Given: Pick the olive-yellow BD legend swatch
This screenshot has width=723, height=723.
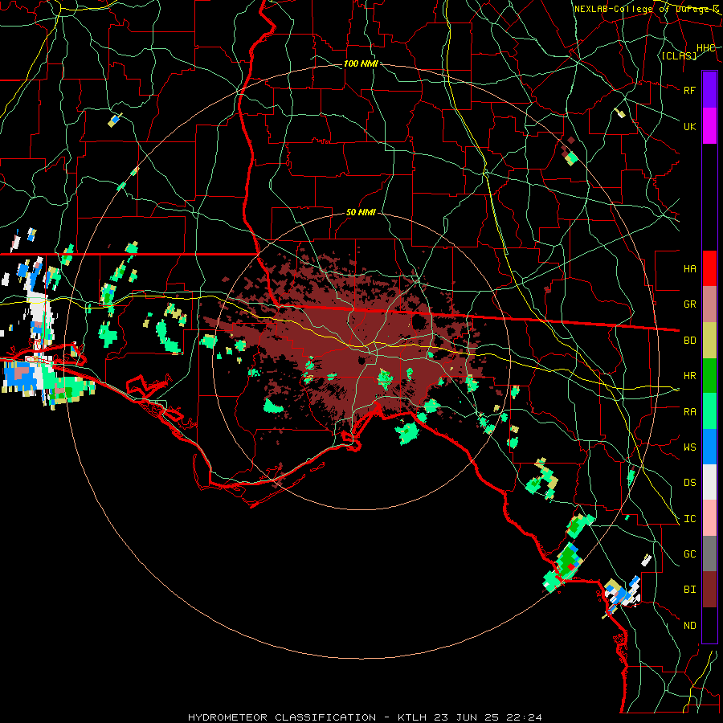Looking at the screenshot, I should coord(709,341).
